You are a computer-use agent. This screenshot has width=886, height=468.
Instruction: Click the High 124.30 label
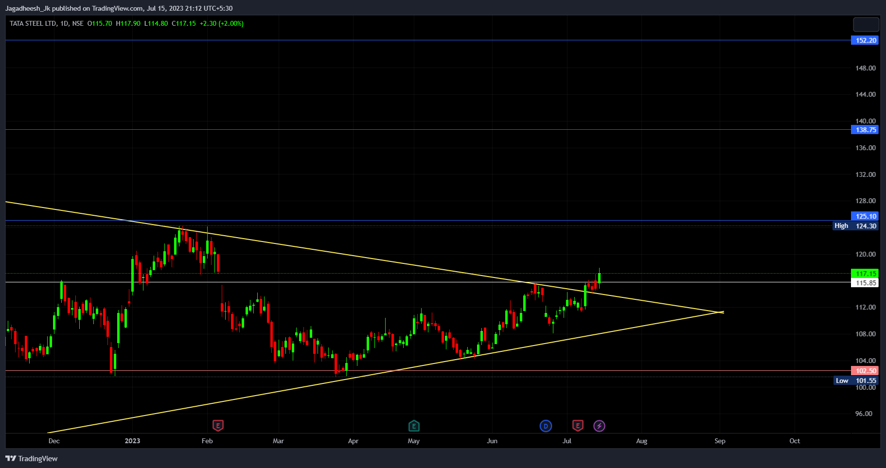[856, 226]
